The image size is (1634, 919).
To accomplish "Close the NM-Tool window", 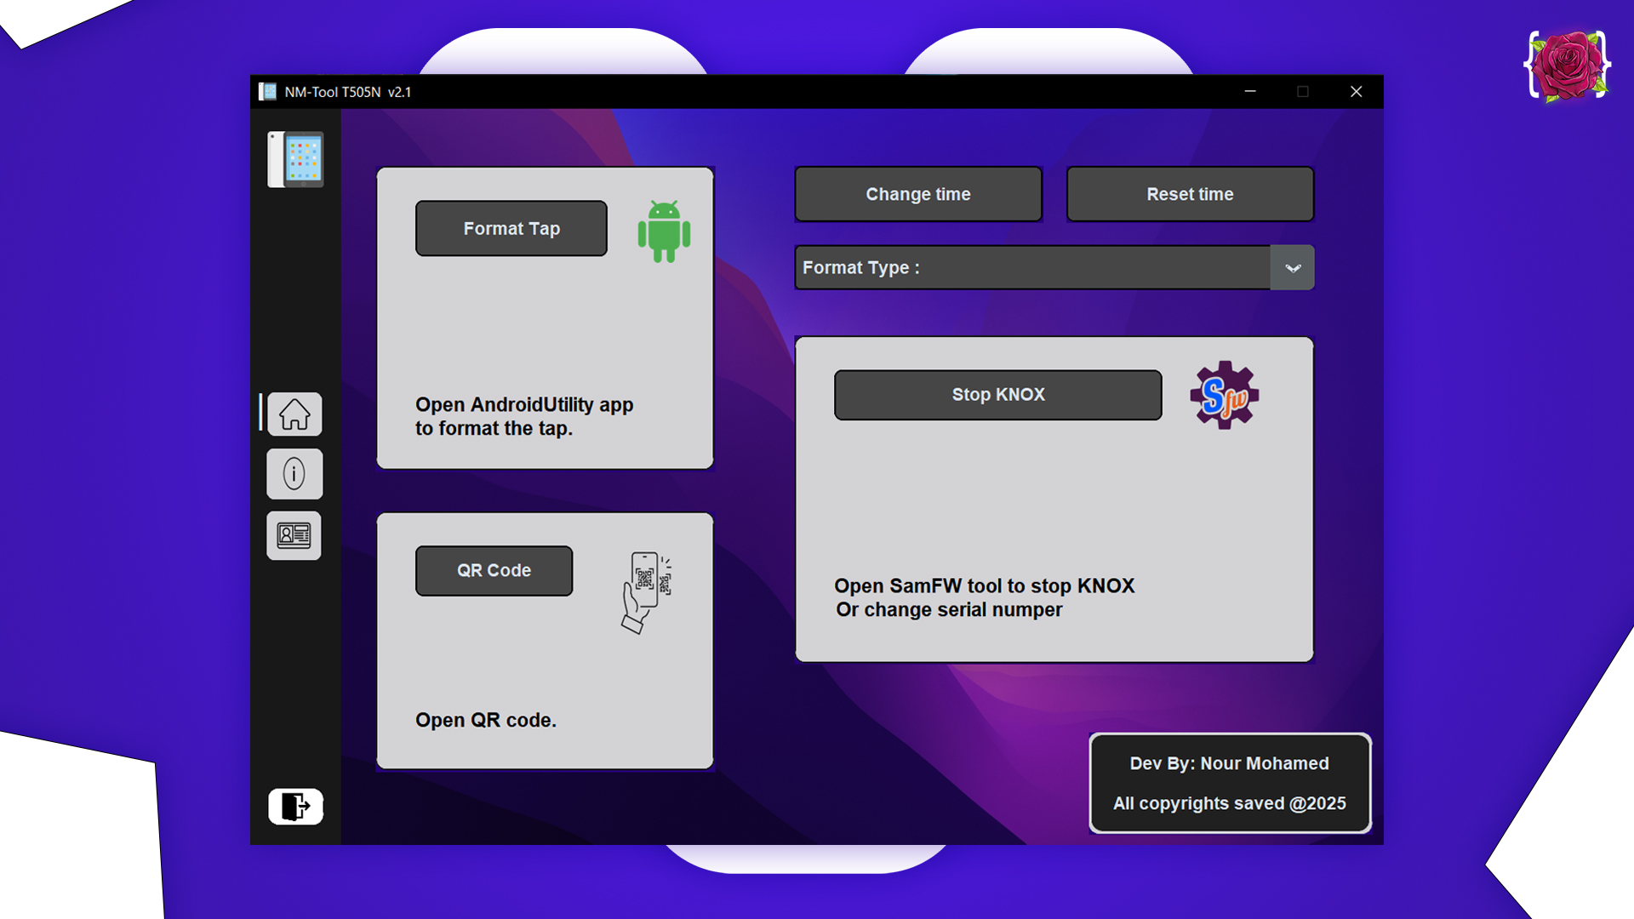I will 1357,91.
